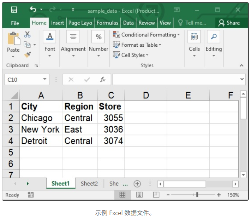Click the New Sheet plus icon
Viewport: 251px width, 219px height.
[137, 184]
